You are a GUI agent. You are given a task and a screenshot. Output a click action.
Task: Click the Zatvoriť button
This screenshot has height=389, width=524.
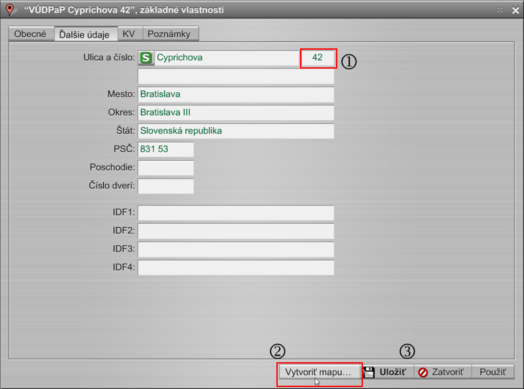pyautogui.click(x=441, y=372)
